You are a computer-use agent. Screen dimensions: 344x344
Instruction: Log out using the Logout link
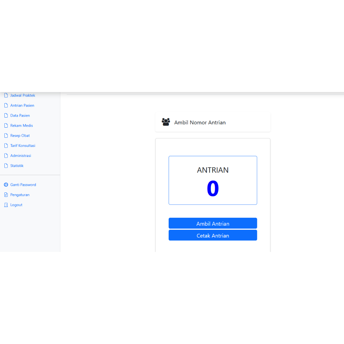click(16, 205)
